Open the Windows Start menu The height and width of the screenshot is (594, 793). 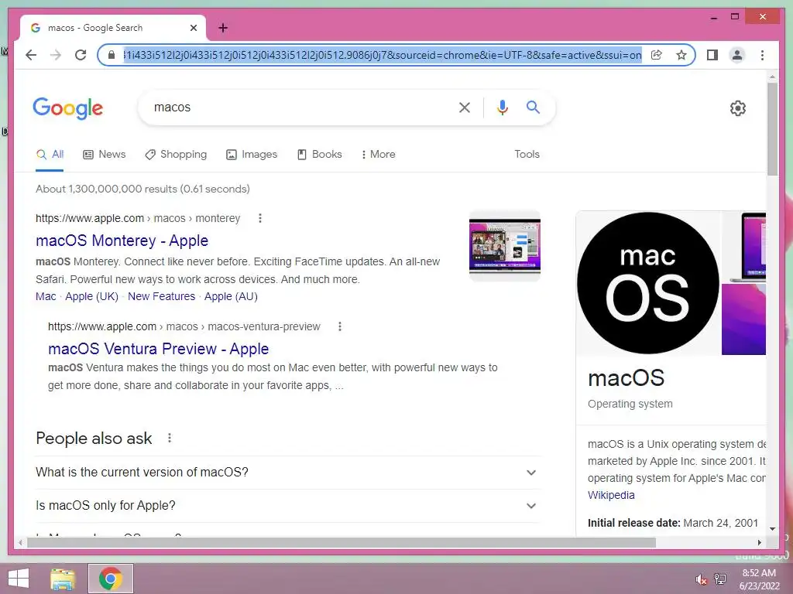[19, 579]
